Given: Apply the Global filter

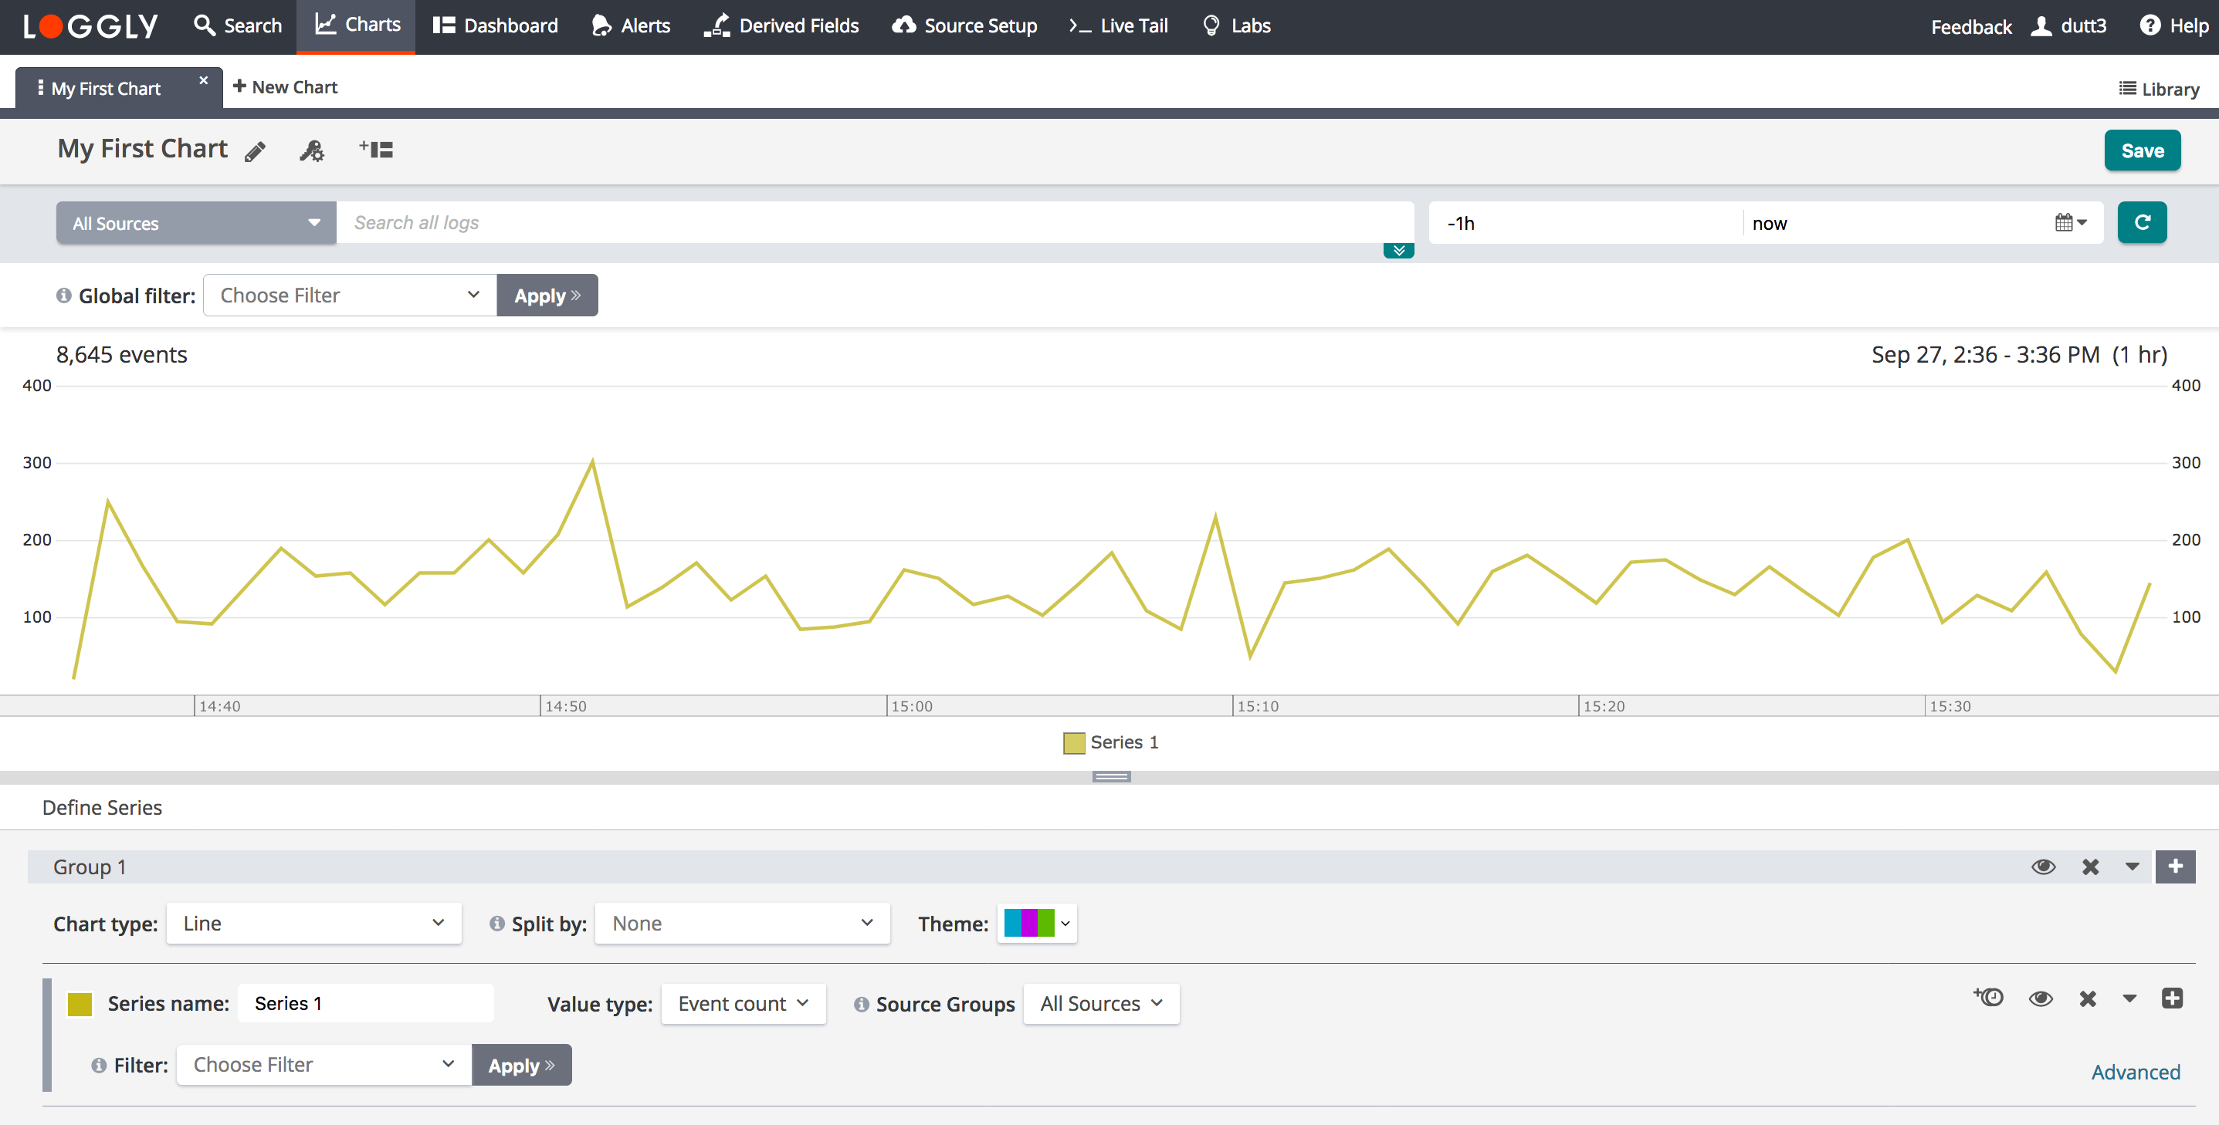Looking at the screenshot, I should tap(547, 296).
